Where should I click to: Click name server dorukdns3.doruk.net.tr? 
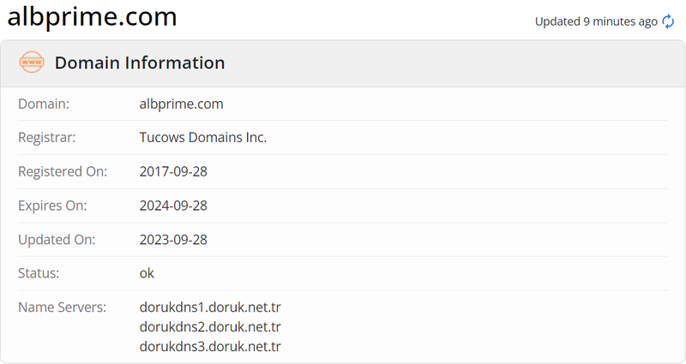[210, 347]
